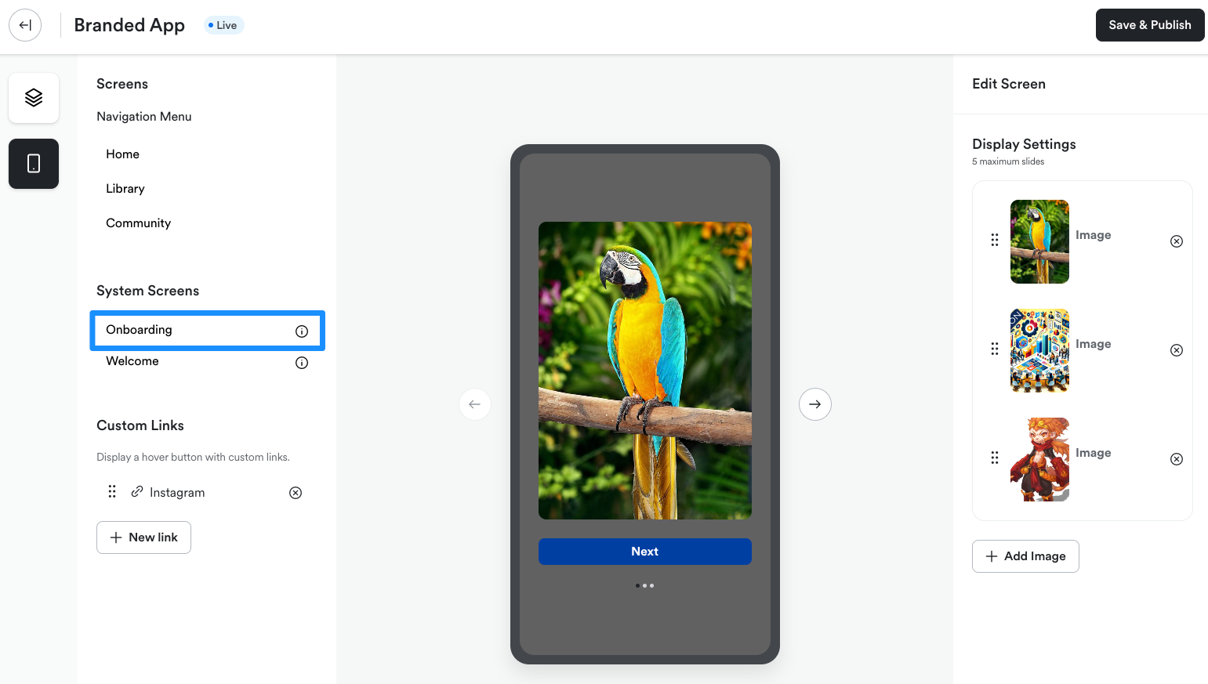Open the layers stack sidebar icon
The image size is (1208, 684).
pos(34,98)
